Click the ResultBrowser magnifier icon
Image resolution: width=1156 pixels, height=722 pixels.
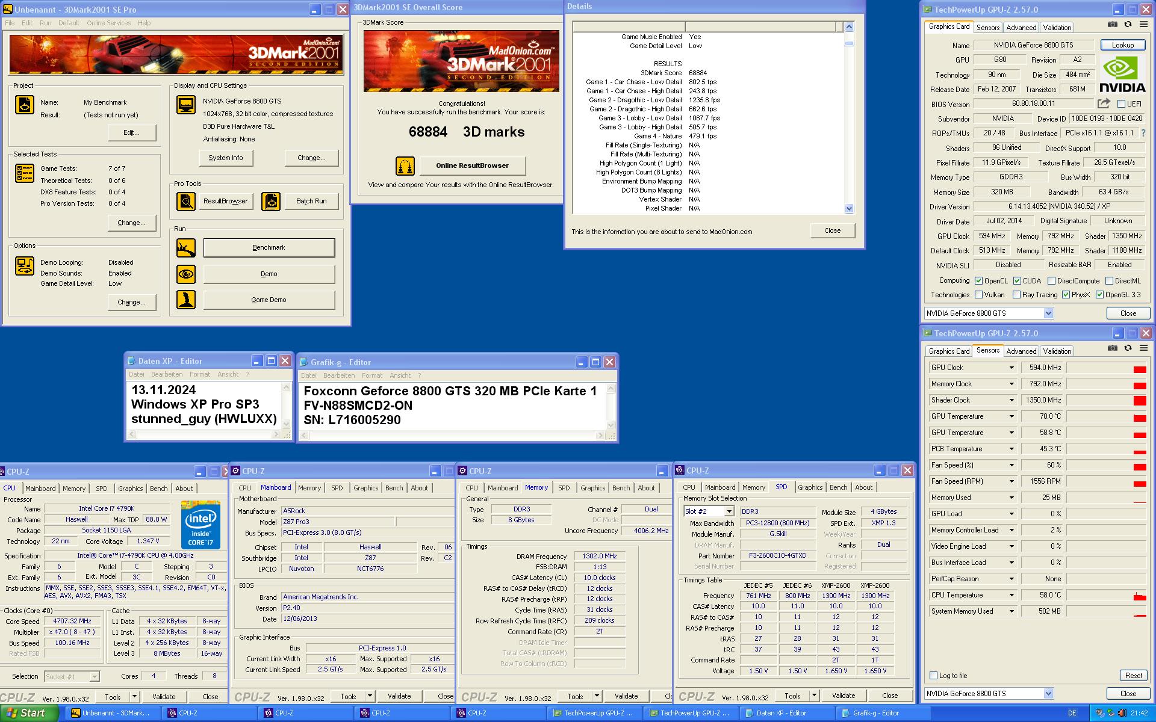point(185,201)
